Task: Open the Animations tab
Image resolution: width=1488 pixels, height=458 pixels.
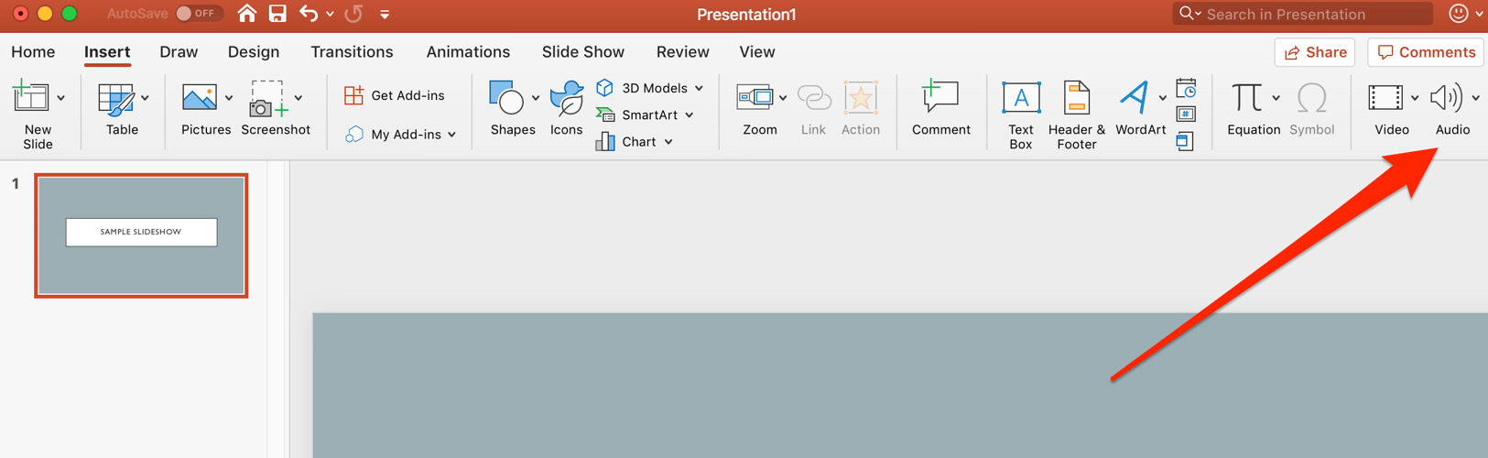Action: point(468,52)
